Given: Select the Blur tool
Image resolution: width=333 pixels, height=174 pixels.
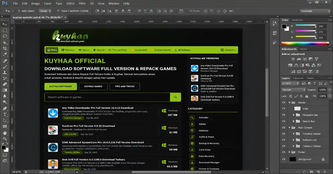Looking at the screenshot, I should click(5, 96).
